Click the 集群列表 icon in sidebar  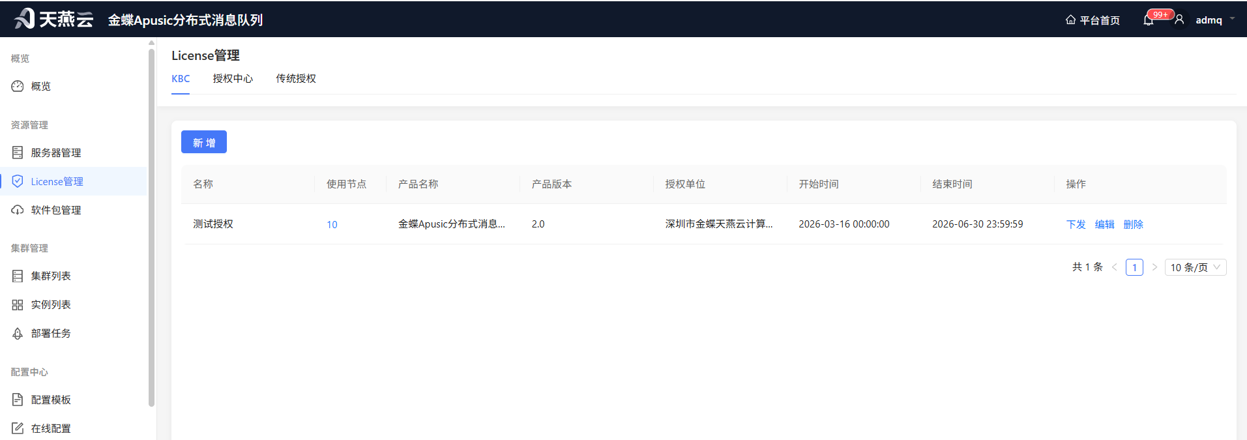pyautogui.click(x=18, y=276)
